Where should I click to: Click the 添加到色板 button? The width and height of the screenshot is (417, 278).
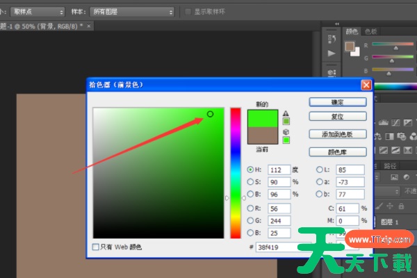(x=338, y=134)
